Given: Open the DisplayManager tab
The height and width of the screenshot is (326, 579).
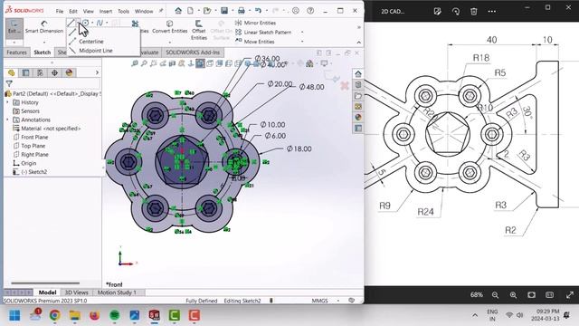Looking at the screenshot, I should point(69,72).
